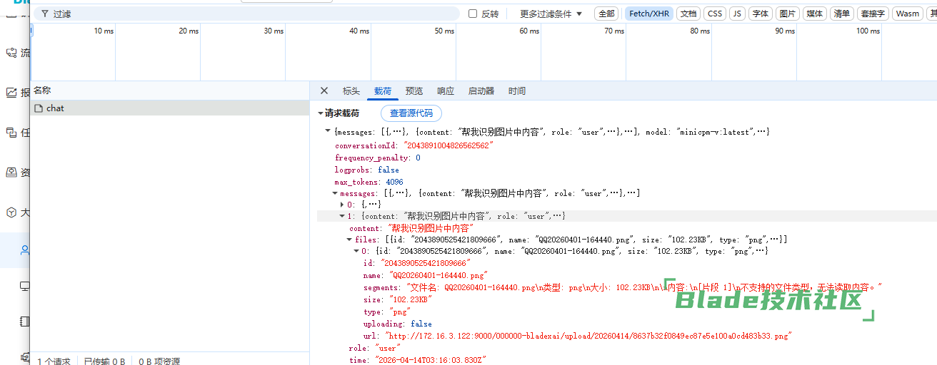Click the 查看源代码 button

411,113
